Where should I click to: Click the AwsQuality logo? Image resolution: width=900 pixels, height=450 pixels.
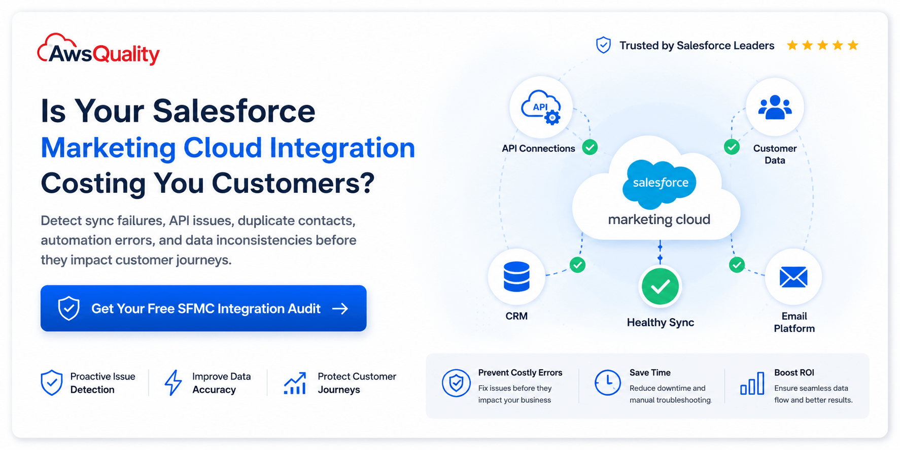point(98,50)
